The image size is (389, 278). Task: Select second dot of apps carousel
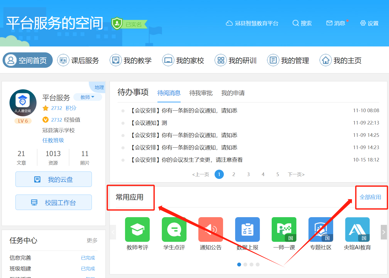click(245, 264)
